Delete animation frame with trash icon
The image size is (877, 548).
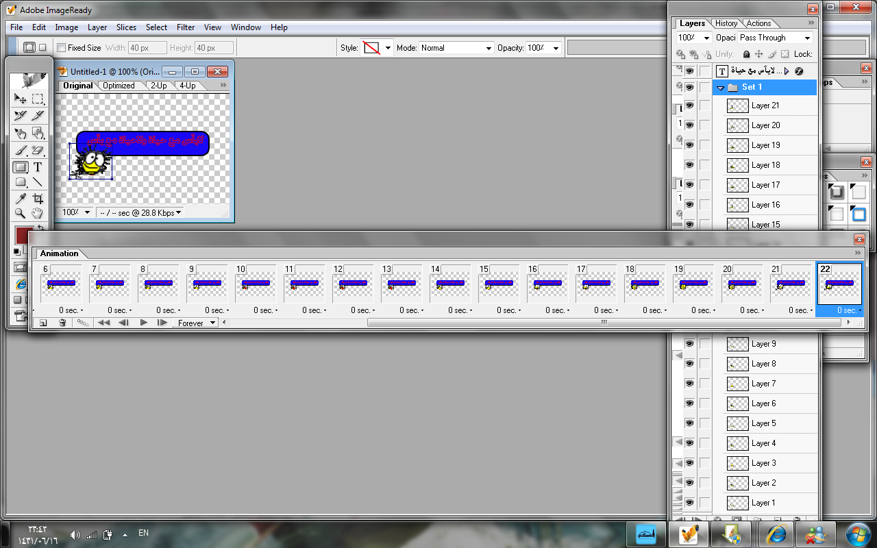62,323
